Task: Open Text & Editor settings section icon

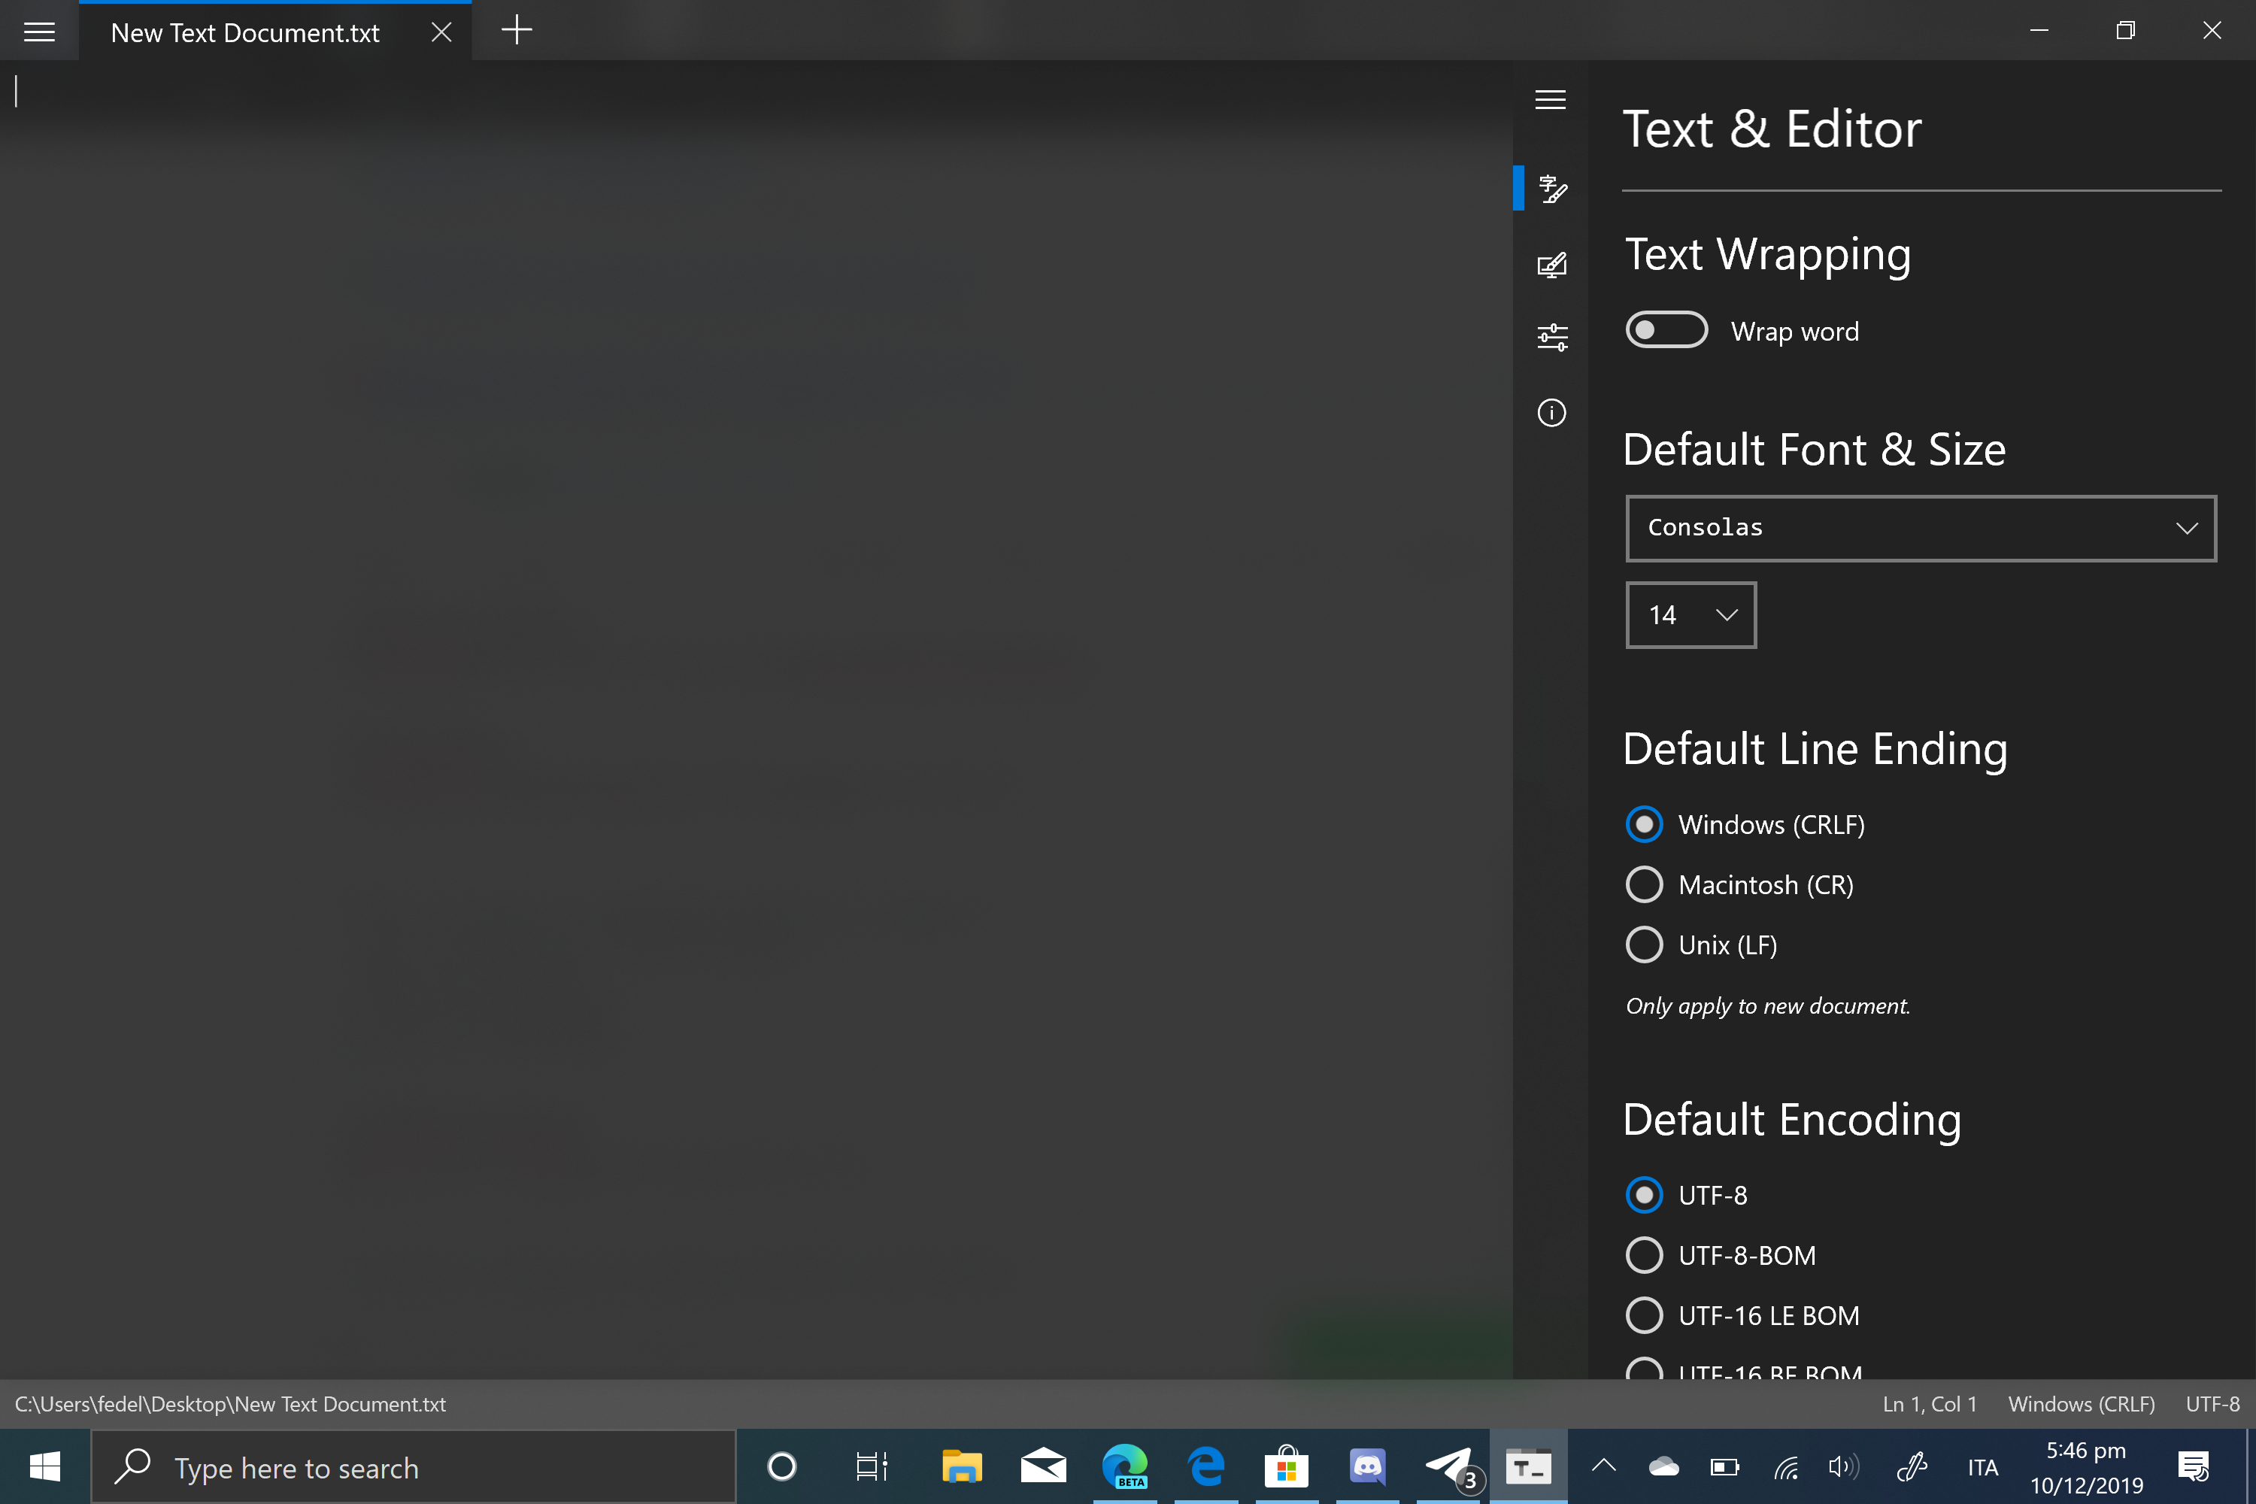Action: pyautogui.click(x=1551, y=188)
